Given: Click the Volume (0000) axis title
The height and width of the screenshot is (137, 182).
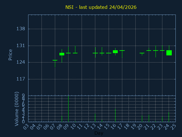Looking at the screenshot, I should coord(16,109).
